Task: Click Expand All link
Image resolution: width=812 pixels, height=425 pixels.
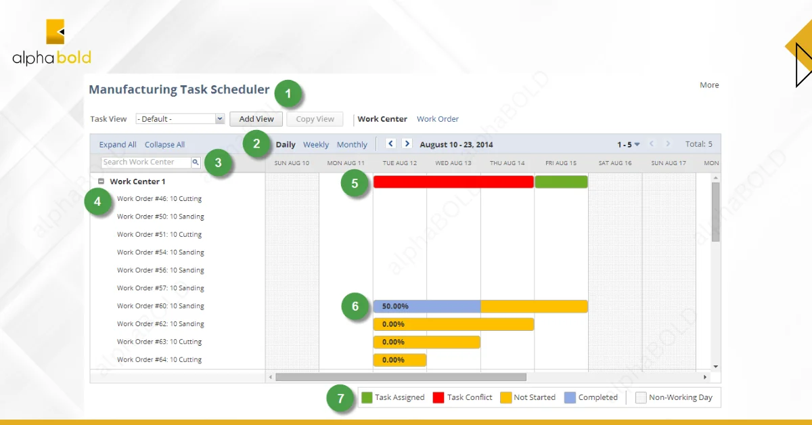Action: pyautogui.click(x=118, y=144)
